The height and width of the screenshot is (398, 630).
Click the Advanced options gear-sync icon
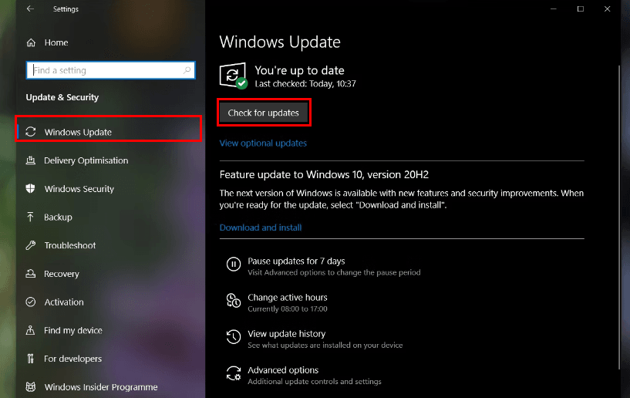pyautogui.click(x=234, y=373)
